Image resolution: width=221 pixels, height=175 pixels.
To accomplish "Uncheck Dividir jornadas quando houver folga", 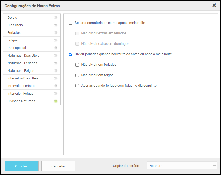I will 70,54.
